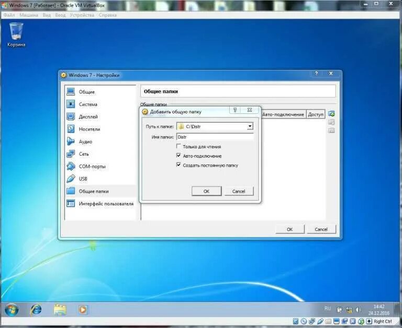Expand the Путь к папке dropdown

coord(250,126)
